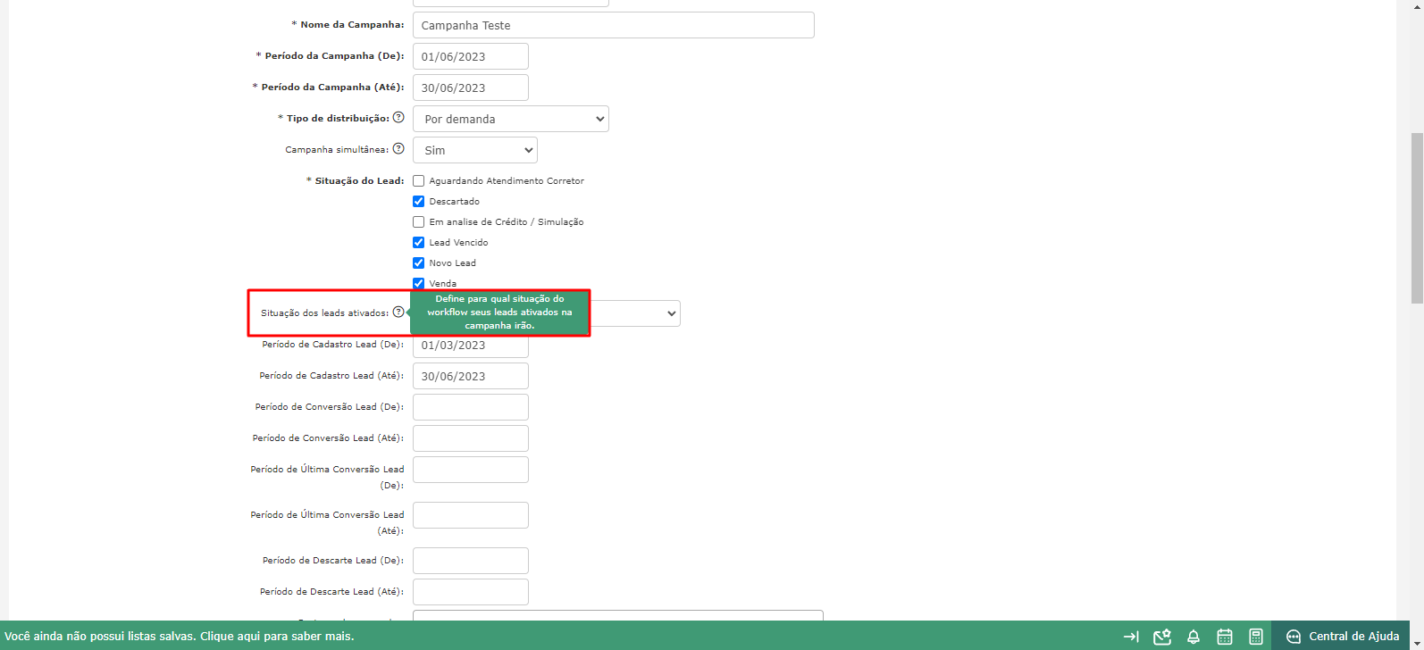Uncheck the Descartado checkbox

click(418, 202)
